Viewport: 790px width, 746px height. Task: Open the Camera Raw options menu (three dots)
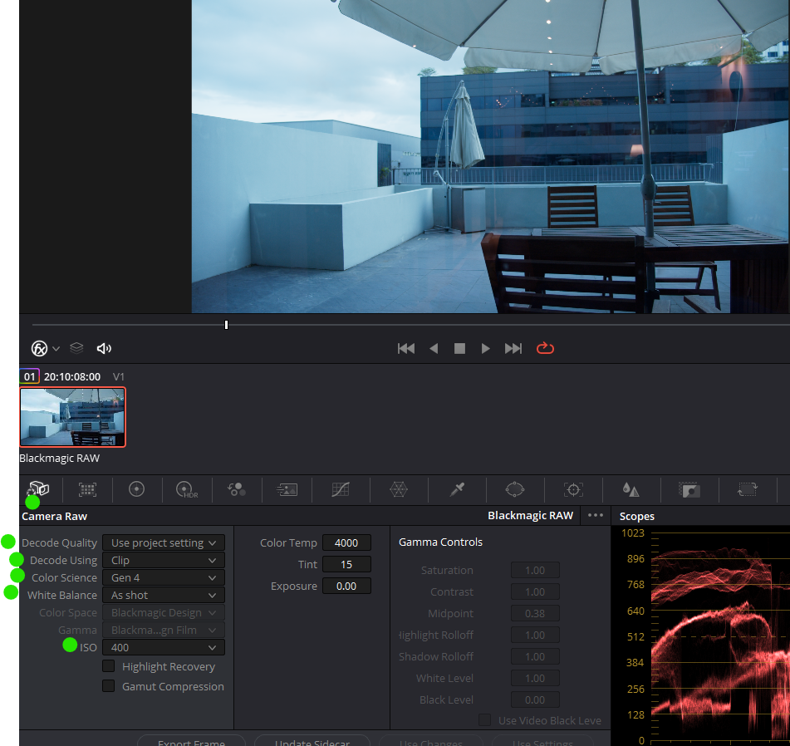tap(595, 515)
